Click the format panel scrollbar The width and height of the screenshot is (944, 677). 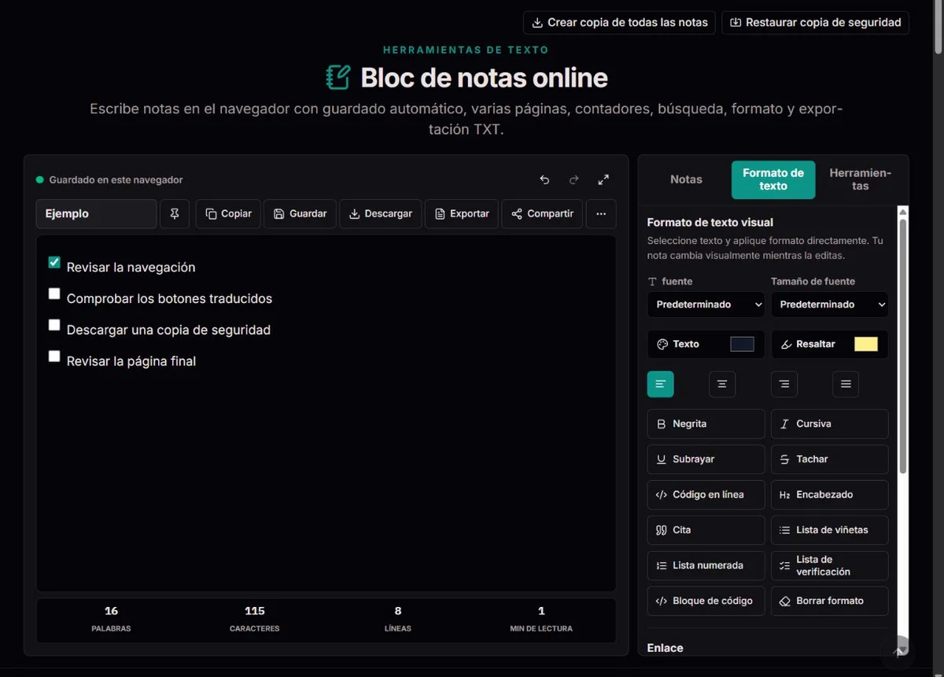coord(903,346)
